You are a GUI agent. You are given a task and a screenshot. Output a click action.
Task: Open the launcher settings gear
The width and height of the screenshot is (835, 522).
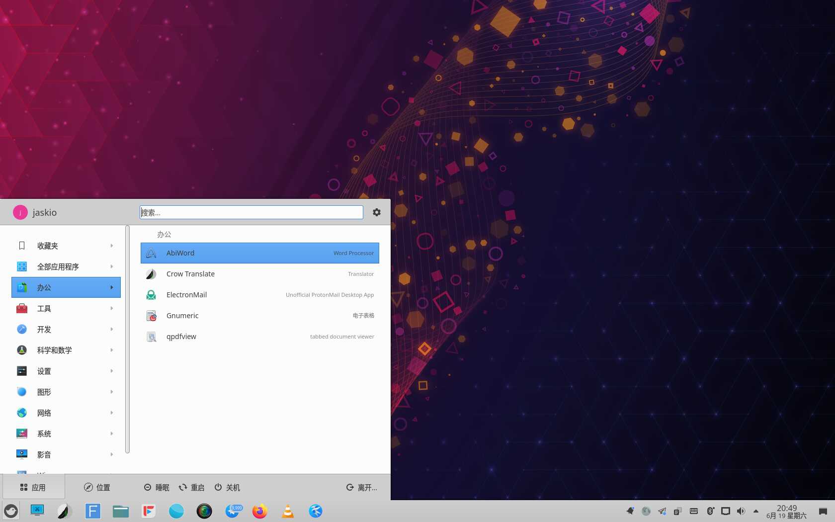[x=377, y=212]
